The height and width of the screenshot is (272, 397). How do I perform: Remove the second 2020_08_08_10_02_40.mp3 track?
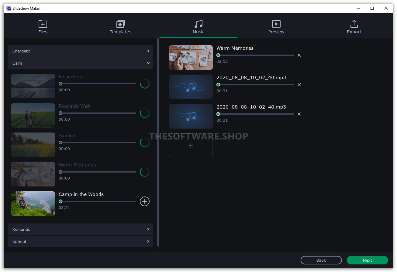tap(299, 114)
